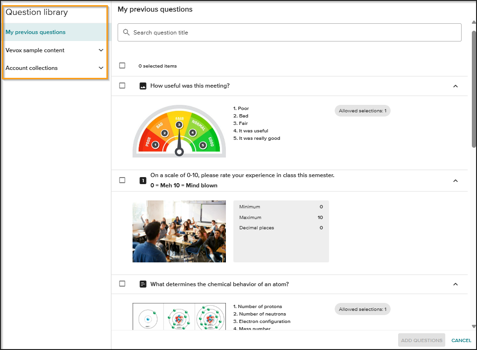Collapse the 'How useful was this meeting?' question
This screenshot has width=477, height=350.
tap(456, 86)
